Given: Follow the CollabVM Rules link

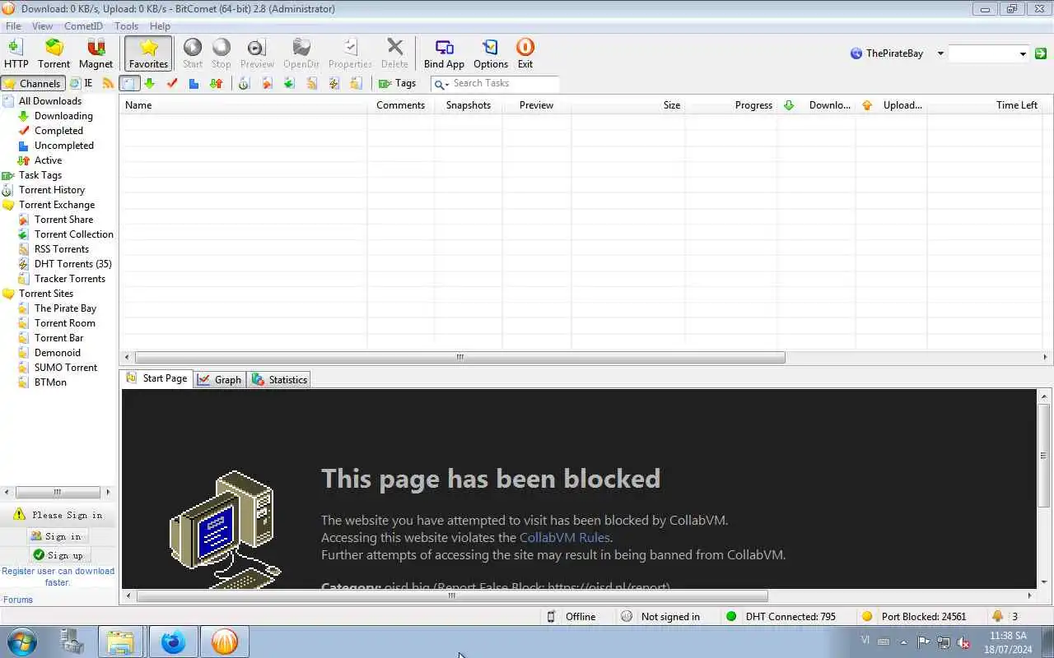Looking at the screenshot, I should [x=564, y=537].
